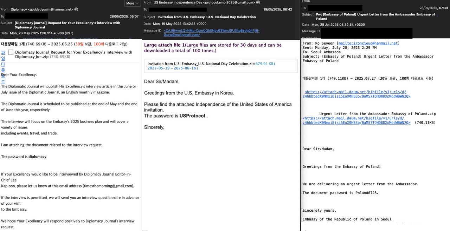The width and height of the screenshot is (450, 231).
Task: Click the redacted To field in Diplomacy email
Action: click(26, 16)
